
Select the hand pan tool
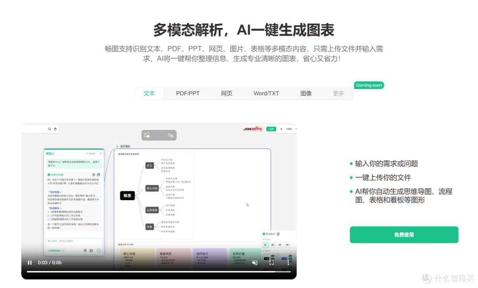coord(55,129)
